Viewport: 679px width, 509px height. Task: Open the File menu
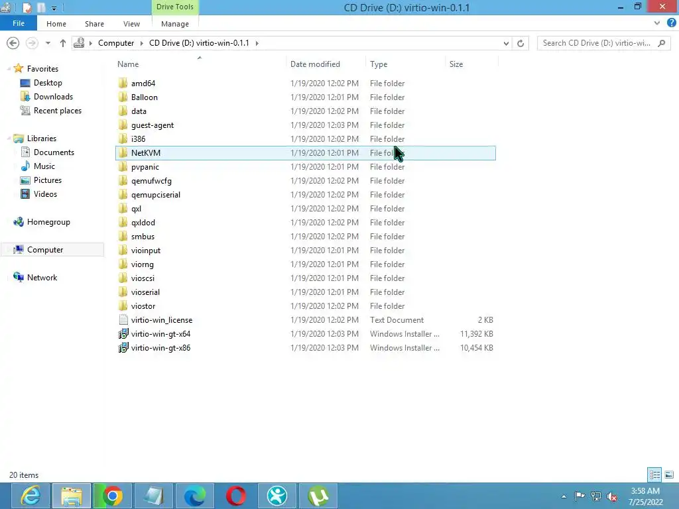click(x=18, y=23)
